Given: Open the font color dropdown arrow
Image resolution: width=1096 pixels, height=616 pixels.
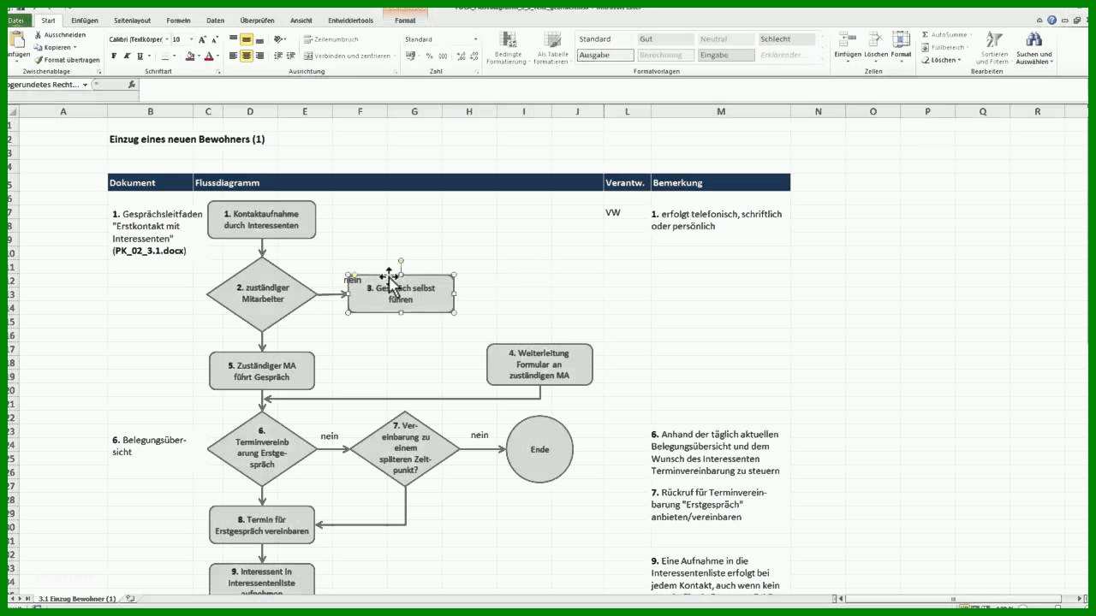Looking at the screenshot, I should coord(217,56).
